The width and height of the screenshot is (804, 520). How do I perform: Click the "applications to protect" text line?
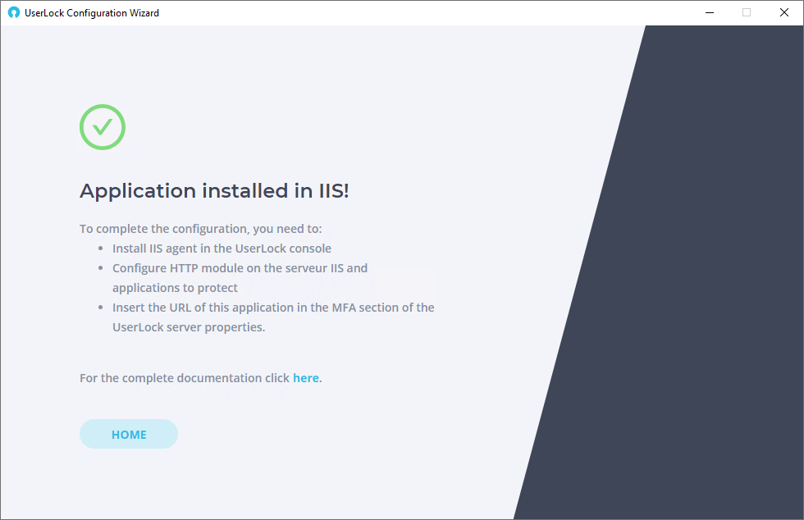click(x=175, y=288)
